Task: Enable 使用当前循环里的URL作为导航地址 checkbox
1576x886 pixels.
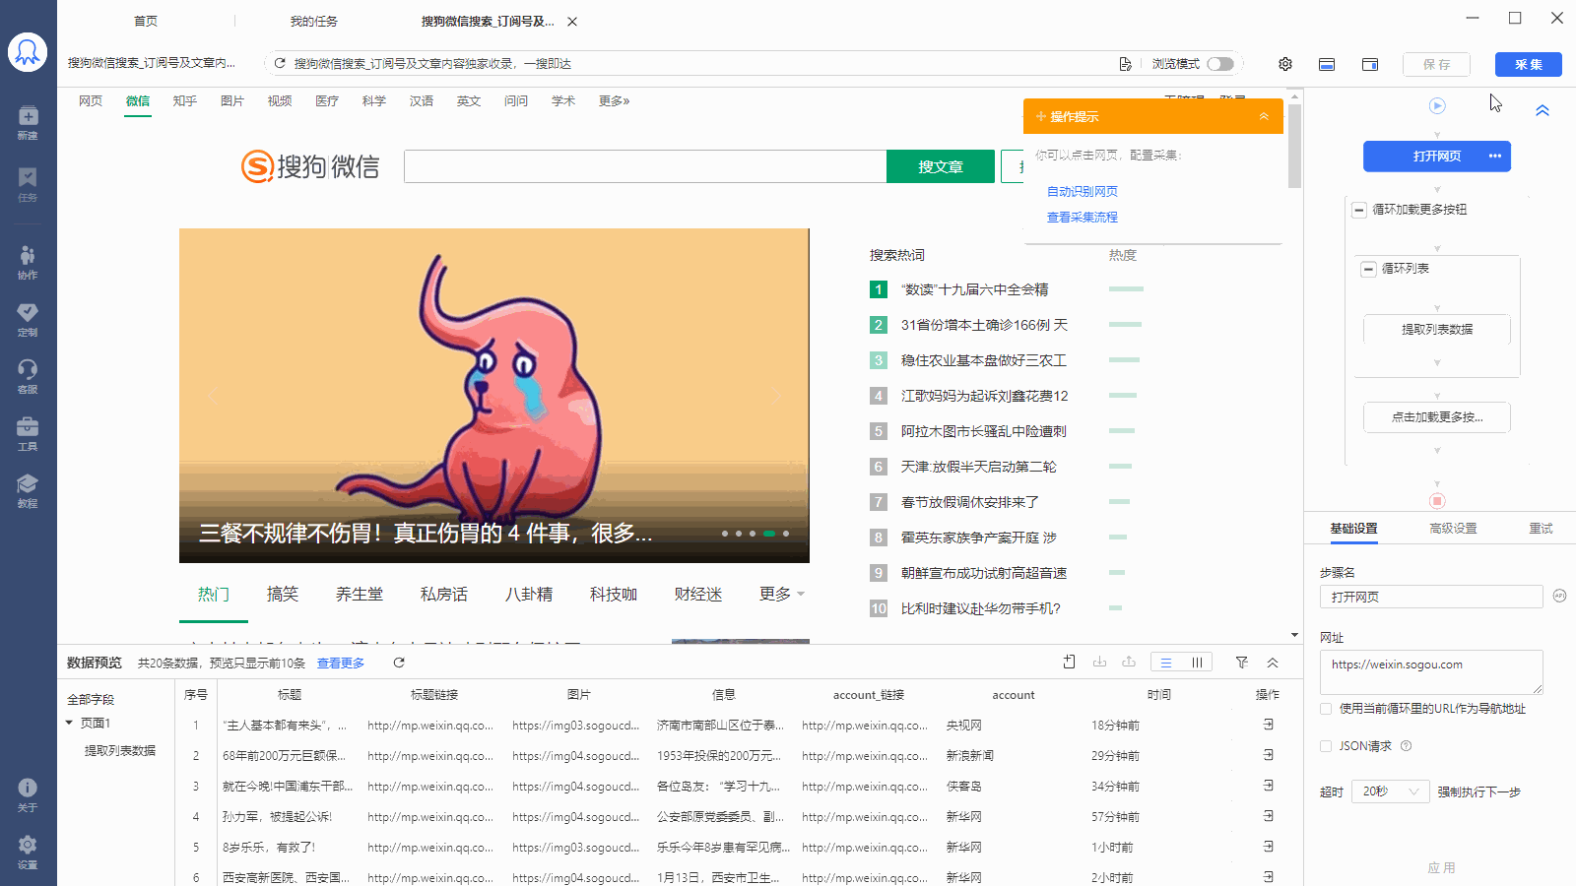Action: click(1326, 709)
